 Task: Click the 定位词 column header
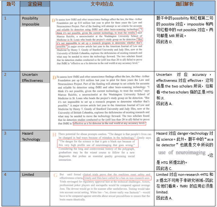point(34,4)
